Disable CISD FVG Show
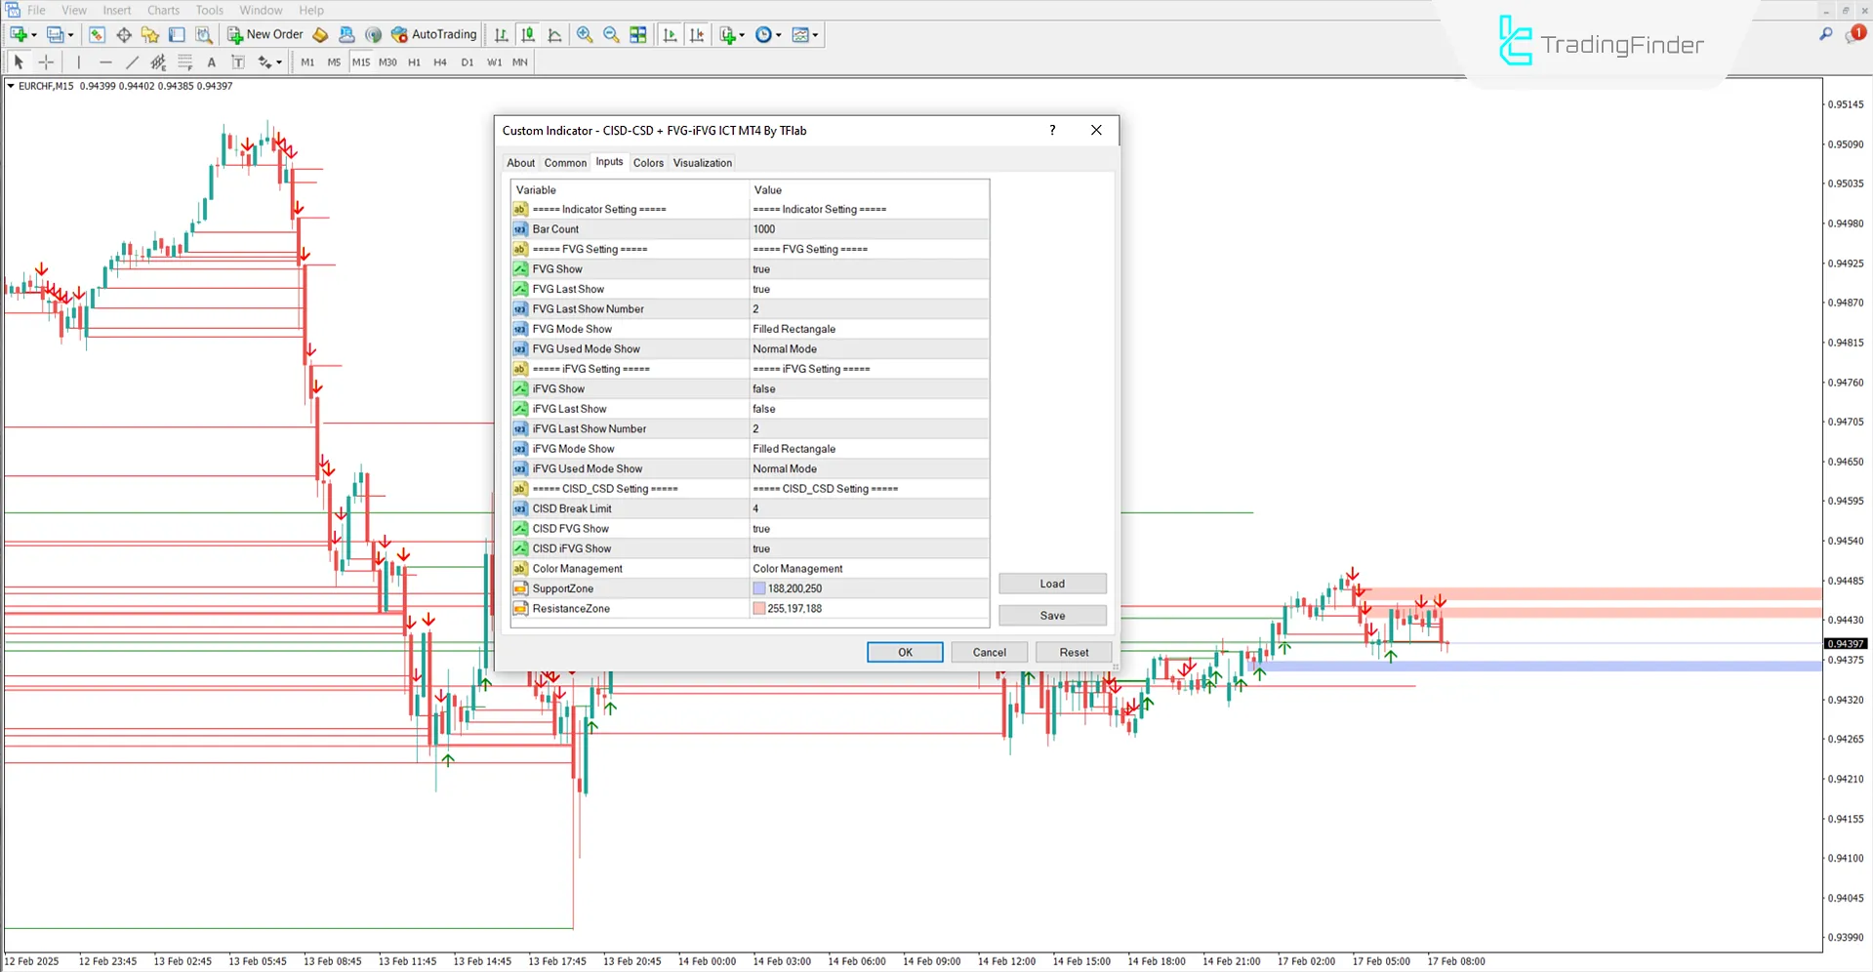 click(869, 528)
